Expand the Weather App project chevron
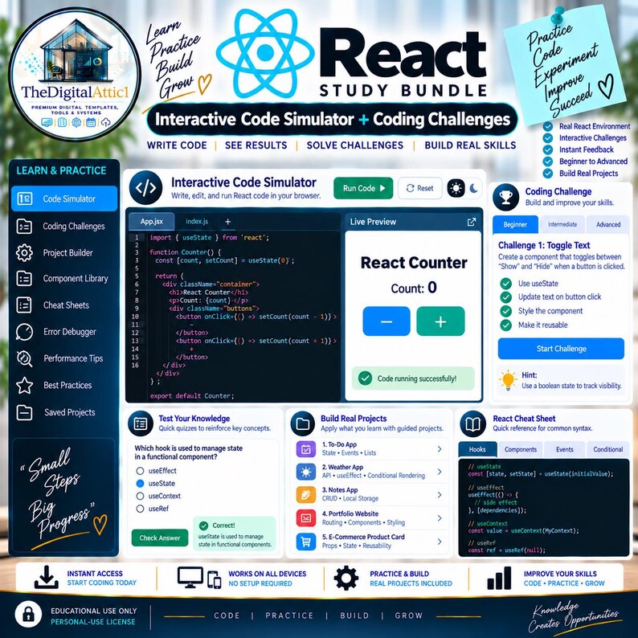Screen dimensions: 638x638 [440, 472]
